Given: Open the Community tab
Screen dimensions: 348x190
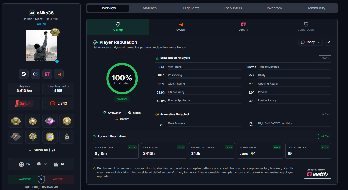Looking at the screenshot, I should point(316,8).
